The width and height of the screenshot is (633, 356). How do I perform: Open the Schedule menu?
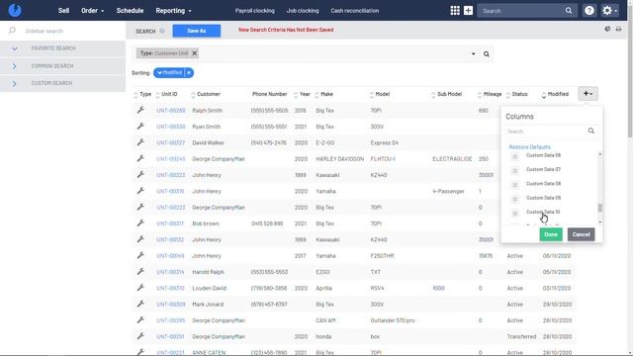pos(130,11)
